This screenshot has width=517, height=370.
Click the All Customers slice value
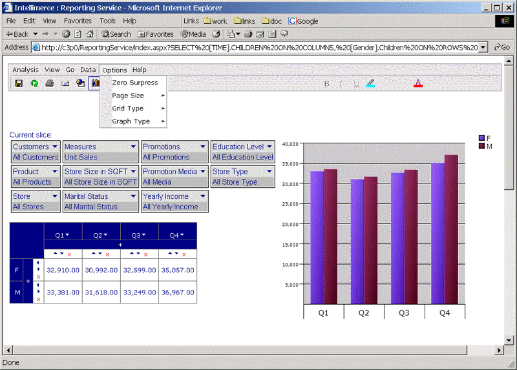36,157
